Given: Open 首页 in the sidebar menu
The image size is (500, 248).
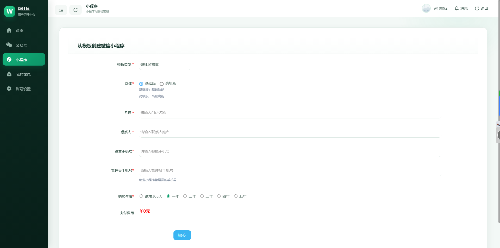Looking at the screenshot, I should click(24, 30).
